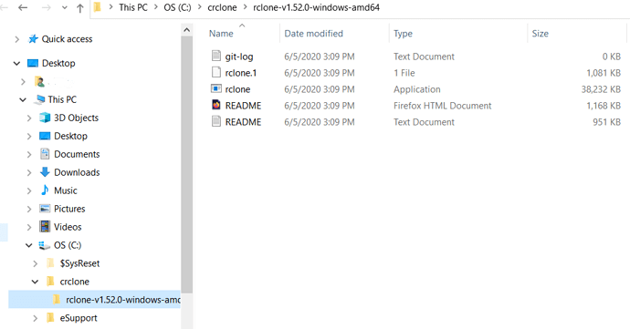Image resolution: width=630 pixels, height=329 pixels.
Task: Open the recent locations dropdown arrow
Action: tap(64, 7)
